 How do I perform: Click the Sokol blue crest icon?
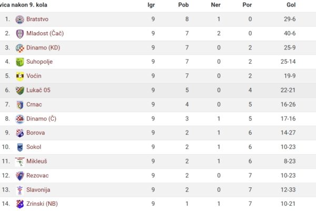pos(20,147)
